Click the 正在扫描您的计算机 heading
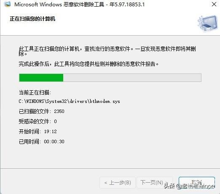220x194 pixels. [32, 19]
